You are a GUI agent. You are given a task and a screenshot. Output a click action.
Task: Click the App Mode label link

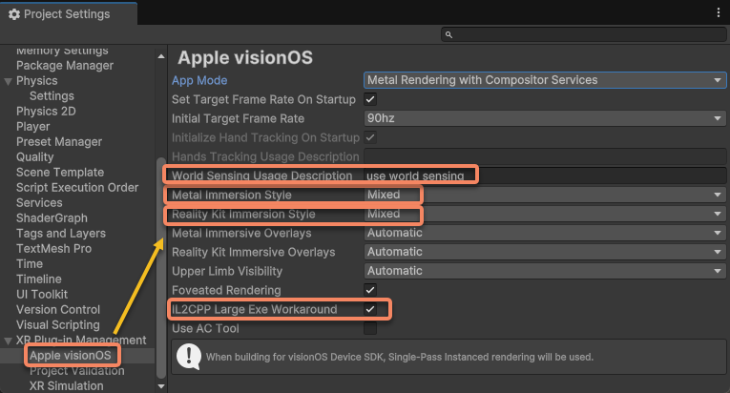click(198, 80)
